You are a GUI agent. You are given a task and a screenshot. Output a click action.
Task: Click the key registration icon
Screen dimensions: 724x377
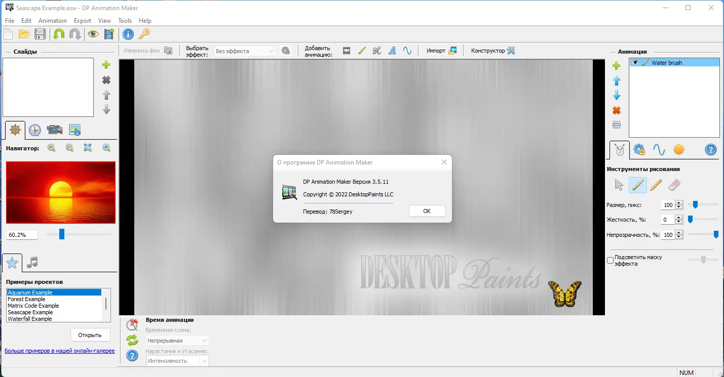[144, 34]
